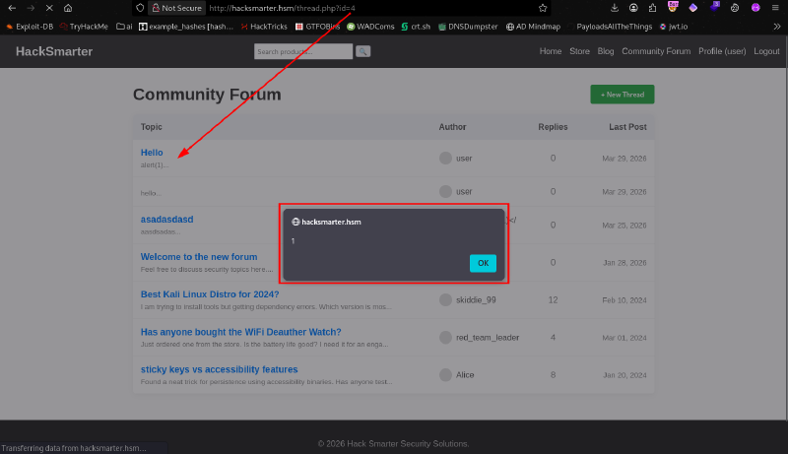Screen dimensions: 788x454
Task: Open Community Forum nav item
Action: (656, 51)
